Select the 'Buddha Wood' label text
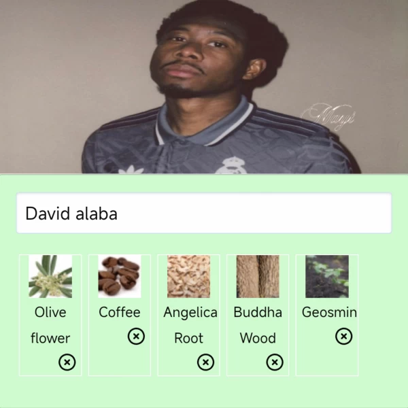Viewport: 408px width, 408px height. coord(258,325)
